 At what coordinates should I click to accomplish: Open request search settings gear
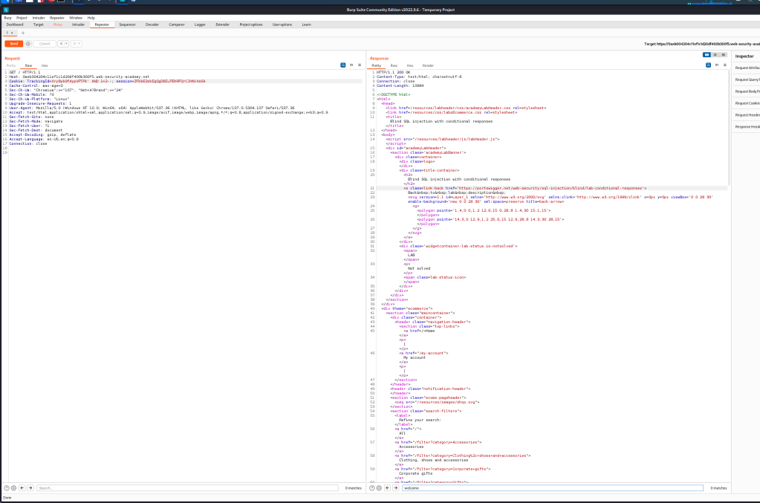pyautogui.click(x=14, y=488)
